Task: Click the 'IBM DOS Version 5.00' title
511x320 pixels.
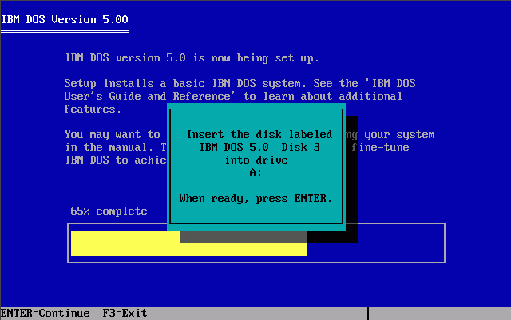Action: (65, 20)
